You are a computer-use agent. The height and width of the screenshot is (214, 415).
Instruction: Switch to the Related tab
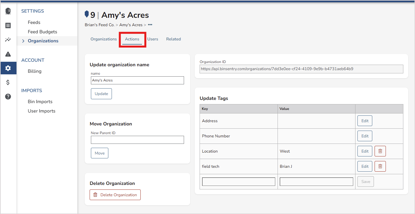(173, 39)
